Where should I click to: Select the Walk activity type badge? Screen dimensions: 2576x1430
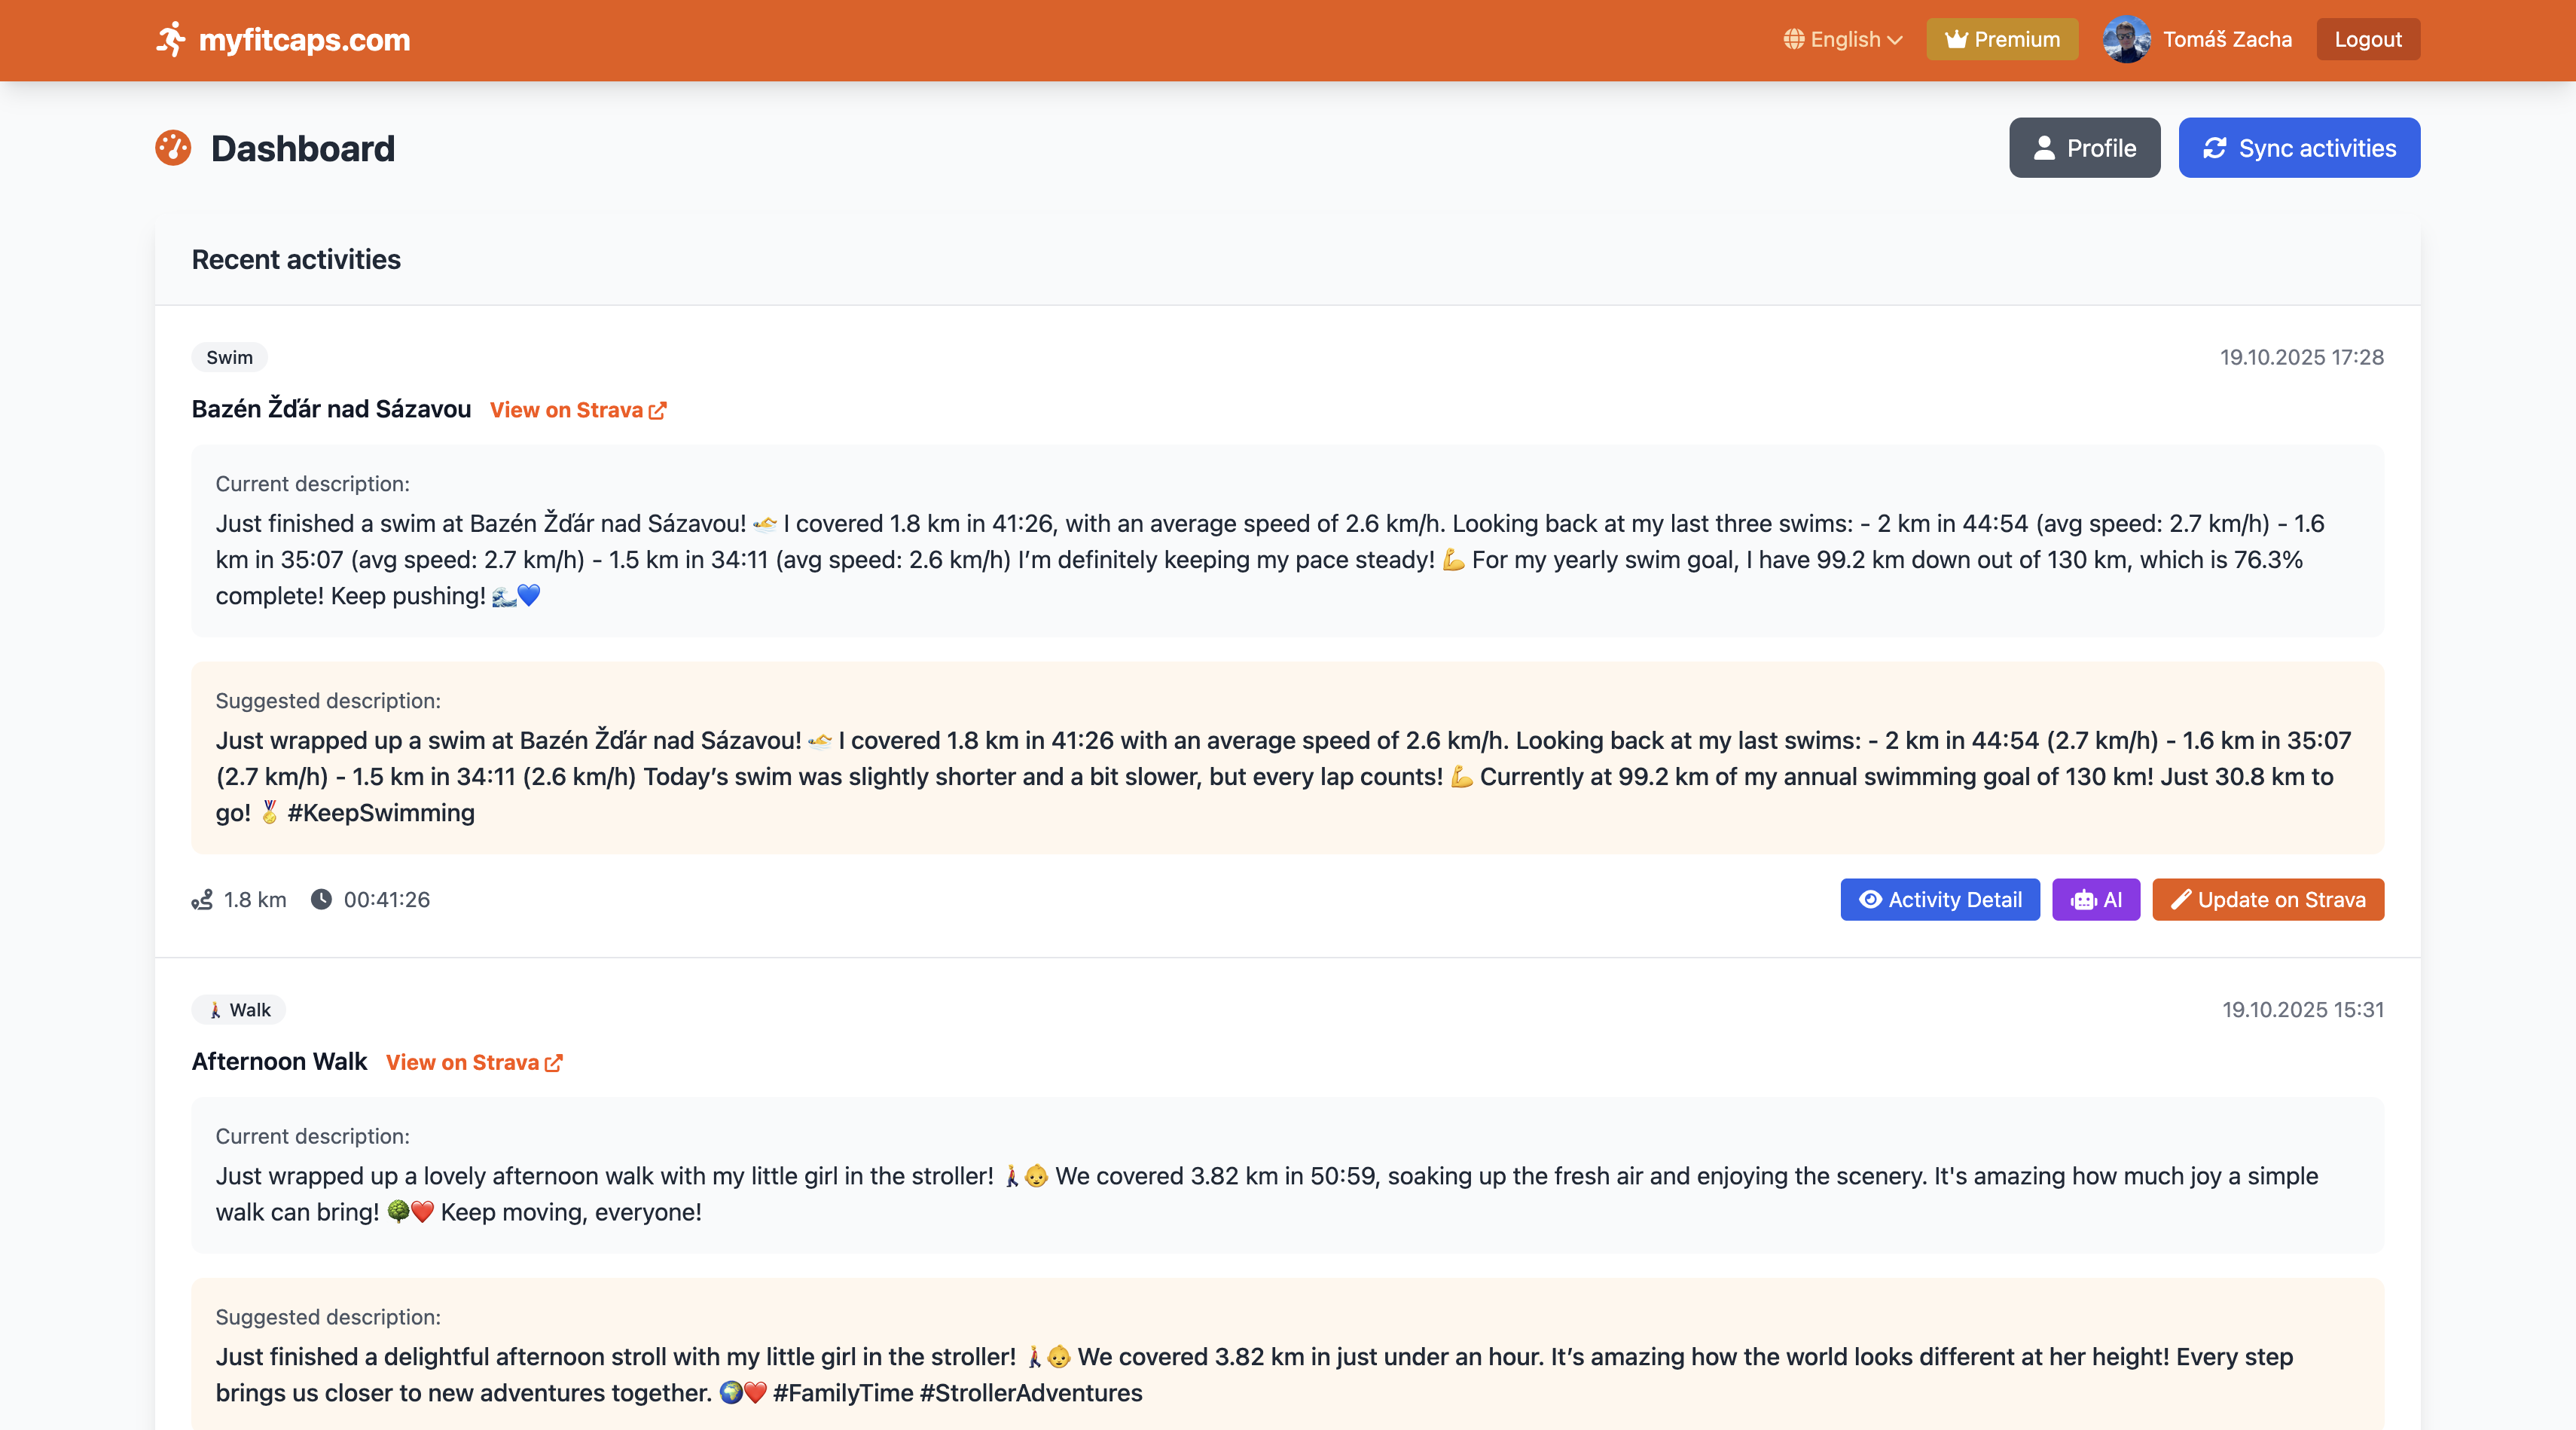[238, 1010]
